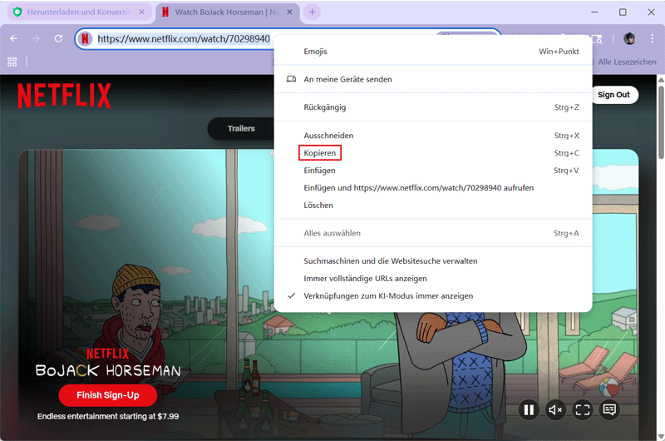Screen dimensions: 665x441
Task: Go back using the browser back arrow
Action: [14, 38]
